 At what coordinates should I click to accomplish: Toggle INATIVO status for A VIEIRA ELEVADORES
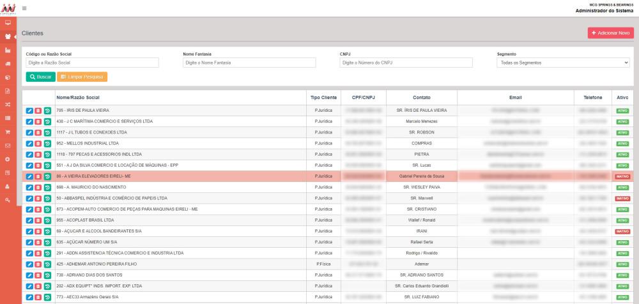[x=622, y=176]
